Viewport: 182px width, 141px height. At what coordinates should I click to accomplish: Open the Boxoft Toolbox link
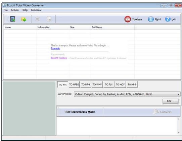point(59,58)
